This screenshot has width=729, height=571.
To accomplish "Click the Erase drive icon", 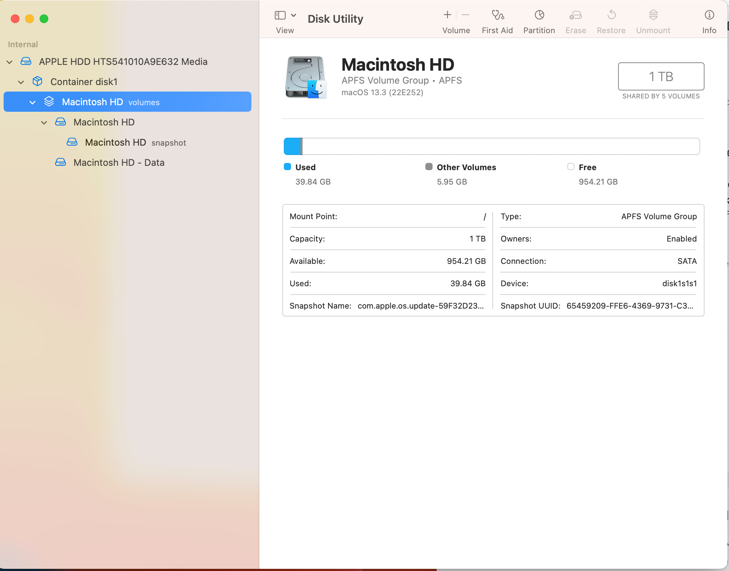I will point(576,15).
